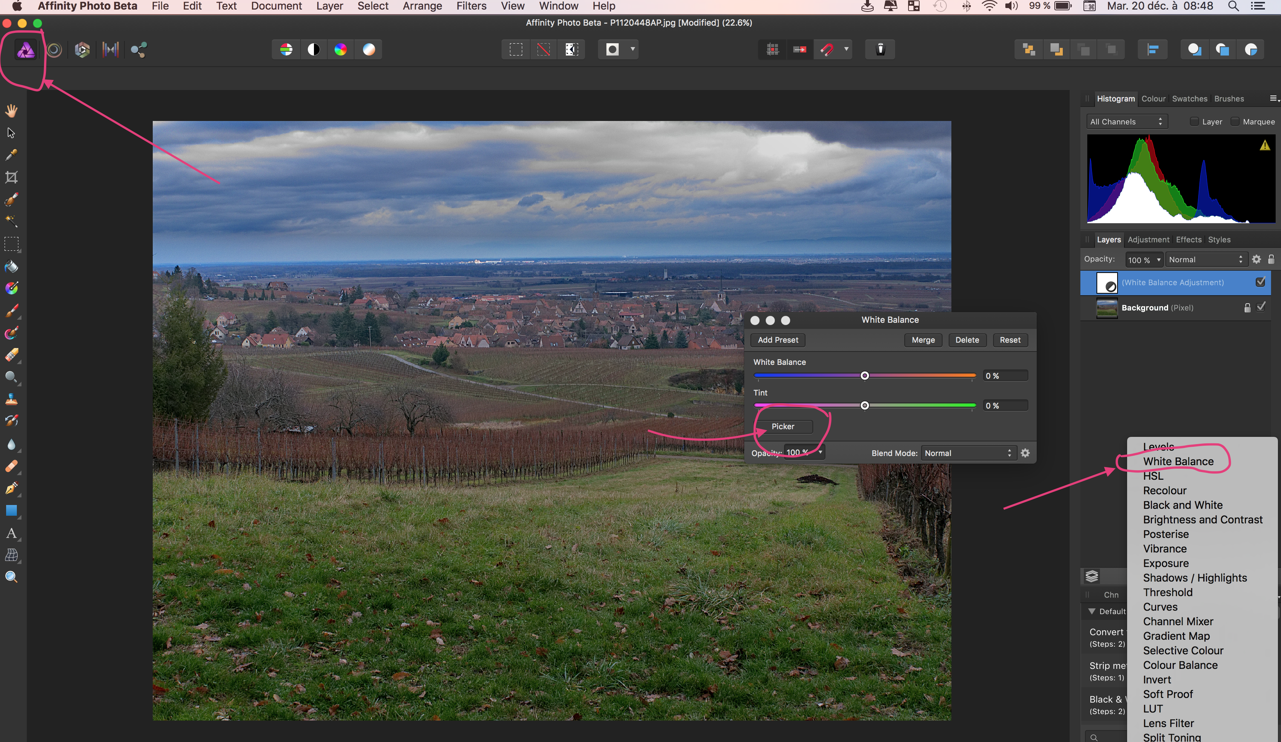The height and width of the screenshot is (742, 1281).
Task: Click the Auto White Balance toolbar icon
Action: pos(369,49)
